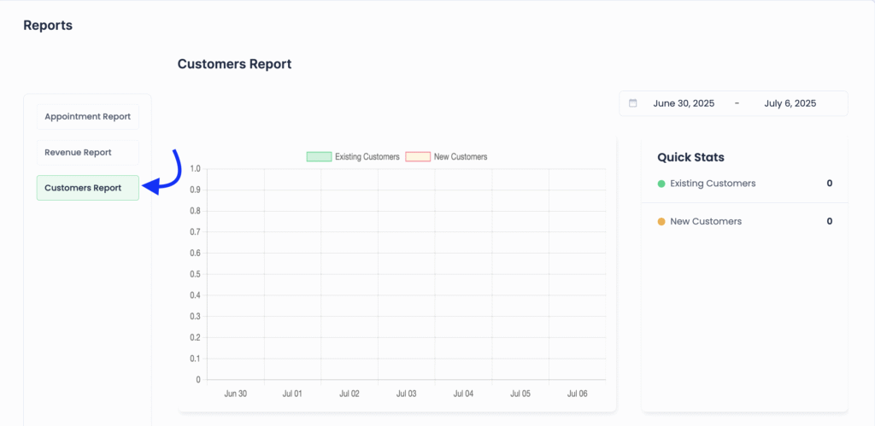Screen dimensions: 875x426
Task: Open the end date field July 6, 2025
Action: click(x=790, y=103)
